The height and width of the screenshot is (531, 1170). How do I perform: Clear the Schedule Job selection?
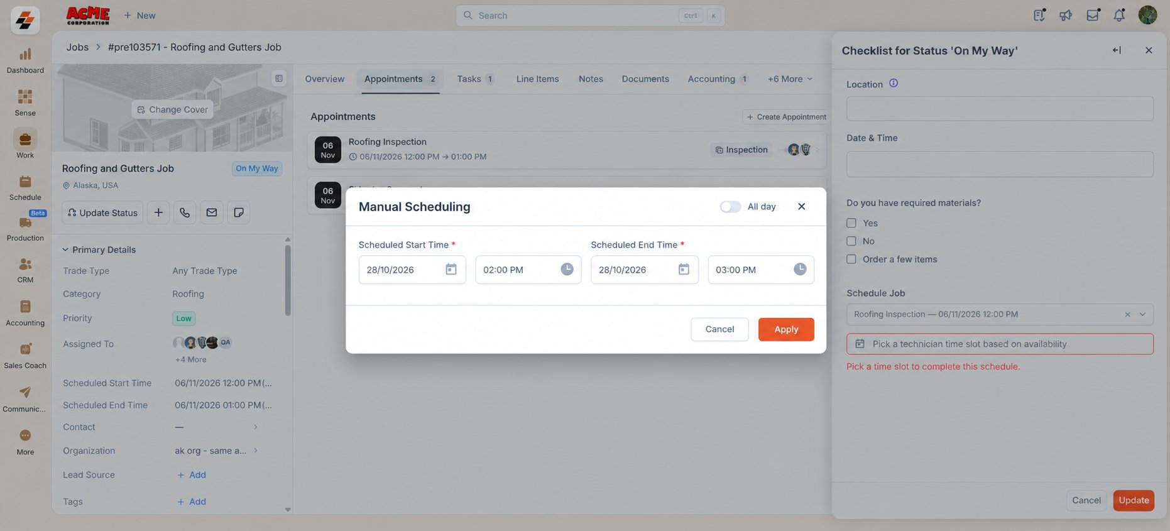(1127, 314)
